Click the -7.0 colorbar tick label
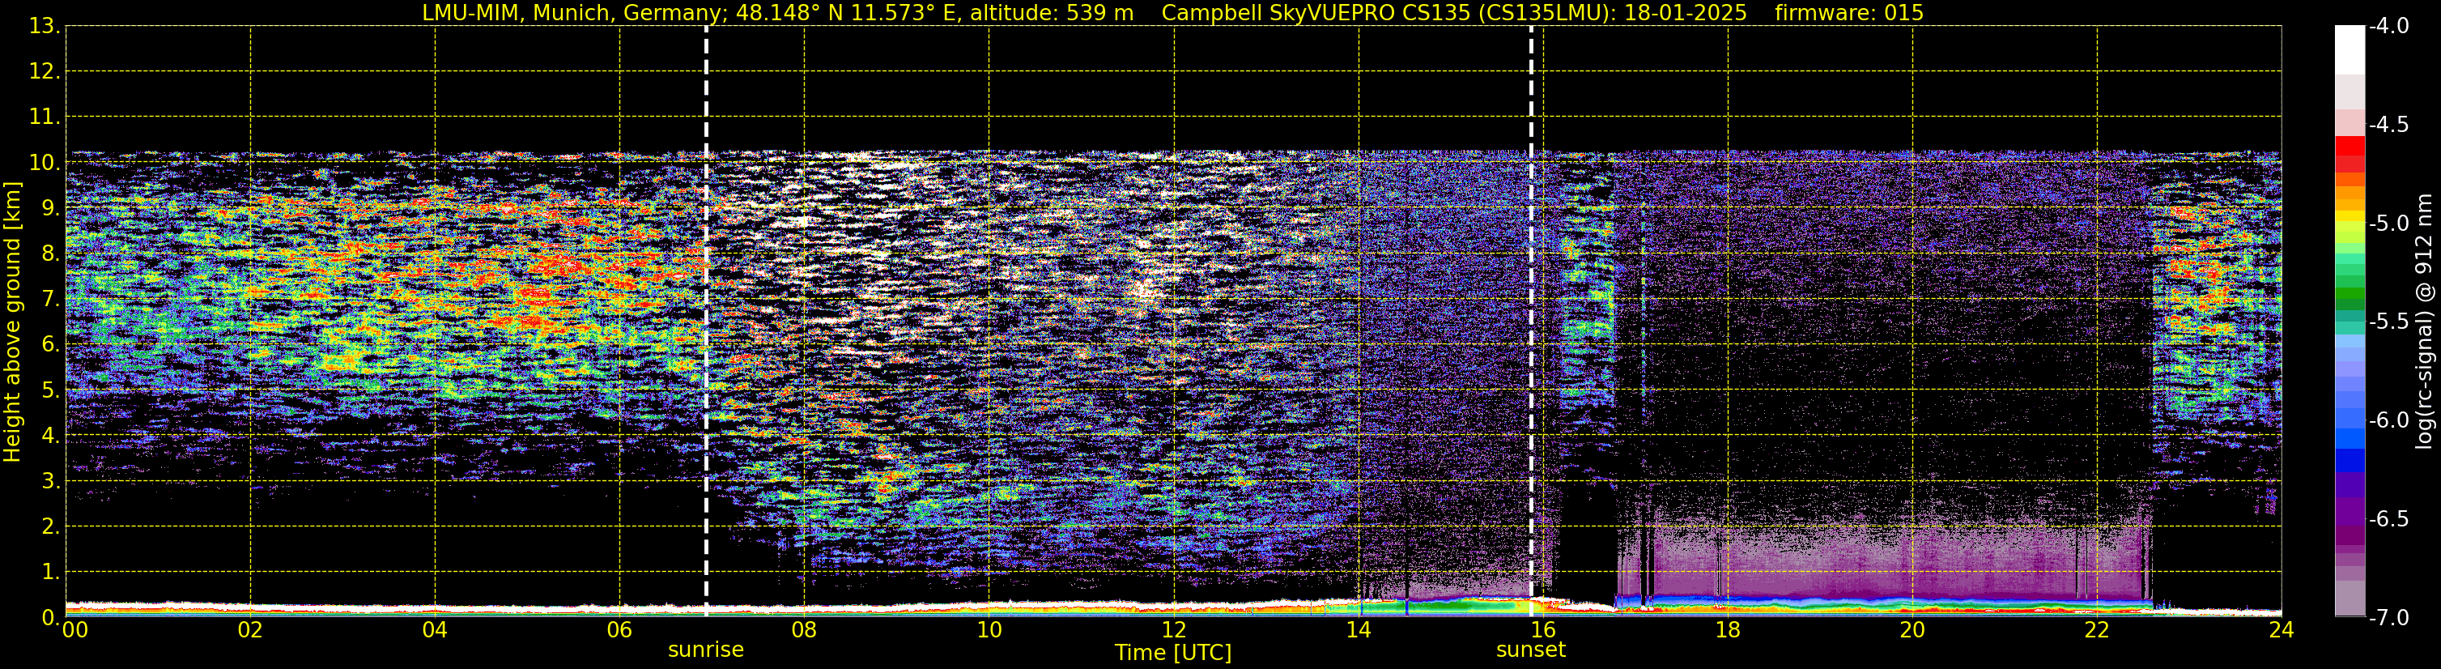The height and width of the screenshot is (669, 2441). 2389,618
